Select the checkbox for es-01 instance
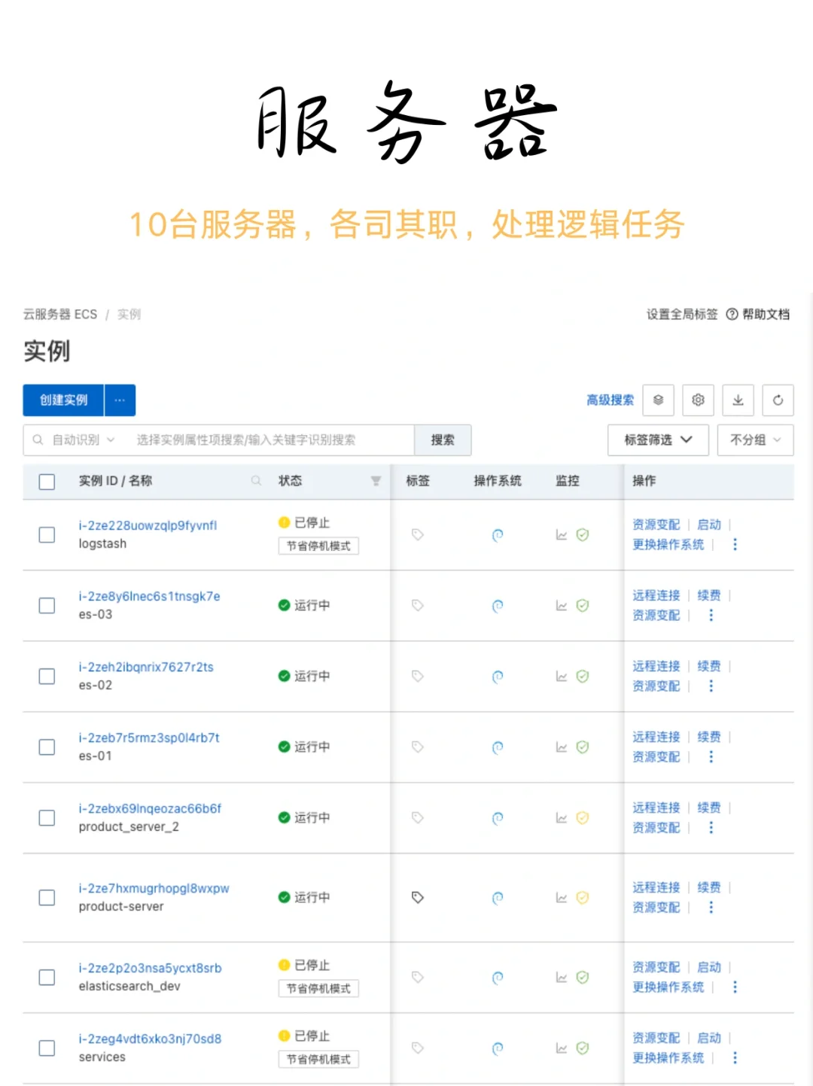 click(46, 747)
